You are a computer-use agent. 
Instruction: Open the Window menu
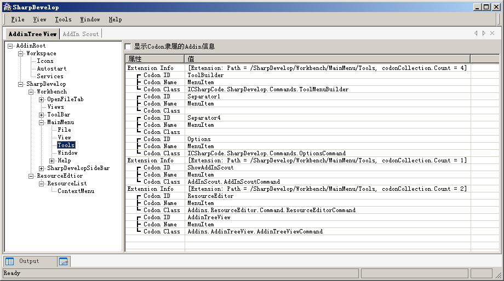coord(90,20)
